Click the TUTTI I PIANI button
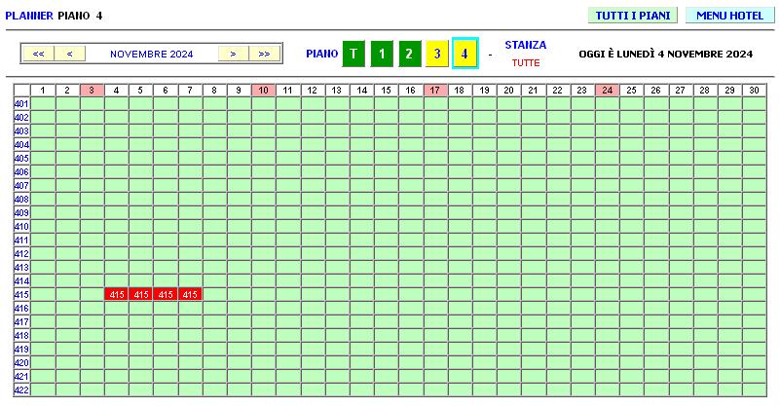This screenshot has height=408, width=780. tap(633, 16)
